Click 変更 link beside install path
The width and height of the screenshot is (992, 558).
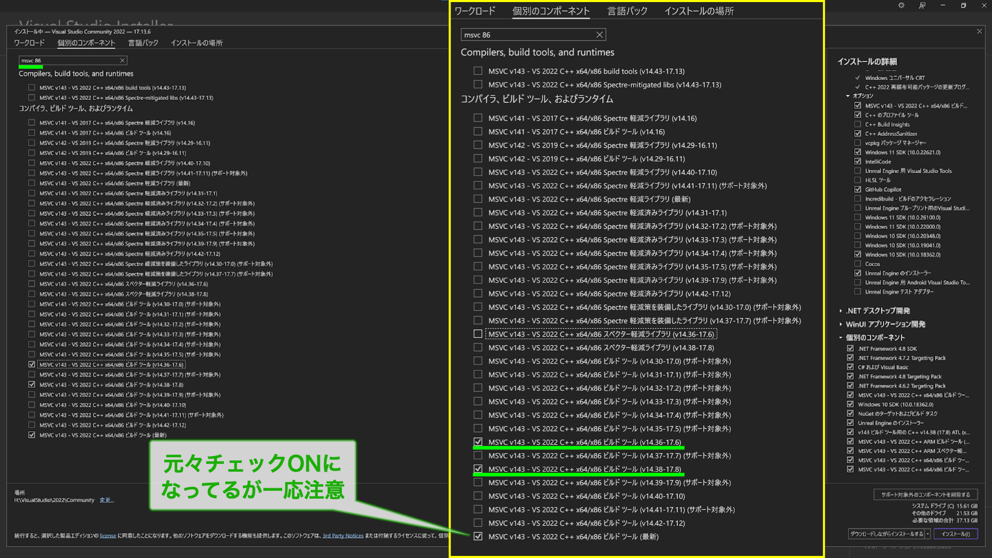click(106, 500)
